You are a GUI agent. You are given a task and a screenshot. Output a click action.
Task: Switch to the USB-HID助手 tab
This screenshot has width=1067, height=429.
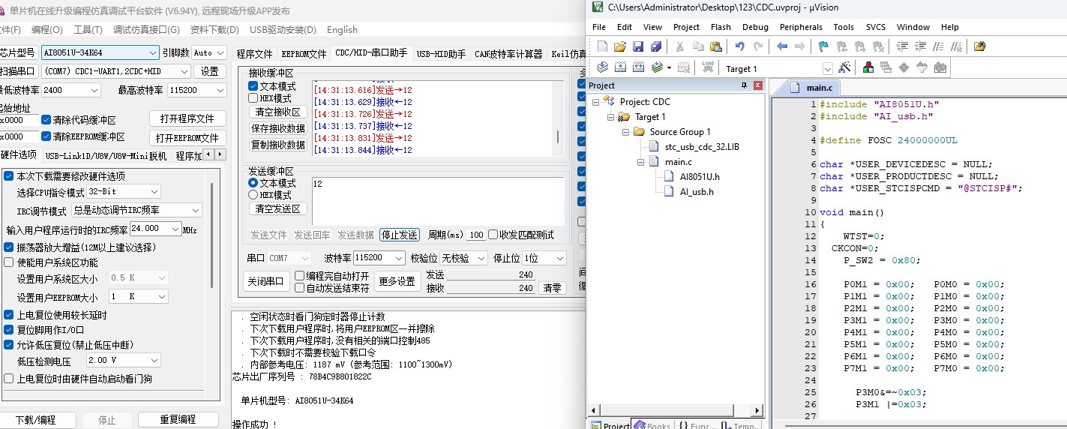[x=441, y=54]
